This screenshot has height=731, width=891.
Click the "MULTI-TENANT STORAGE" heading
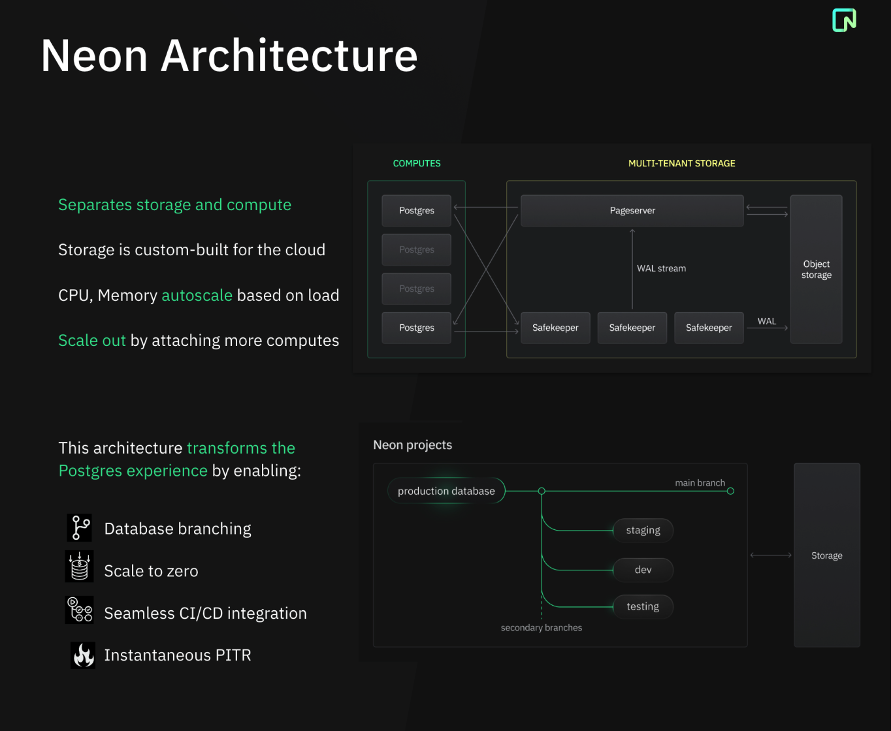tap(682, 163)
